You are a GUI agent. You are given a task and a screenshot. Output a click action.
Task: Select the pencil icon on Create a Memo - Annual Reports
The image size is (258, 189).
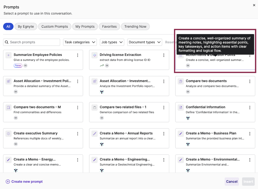95,134
